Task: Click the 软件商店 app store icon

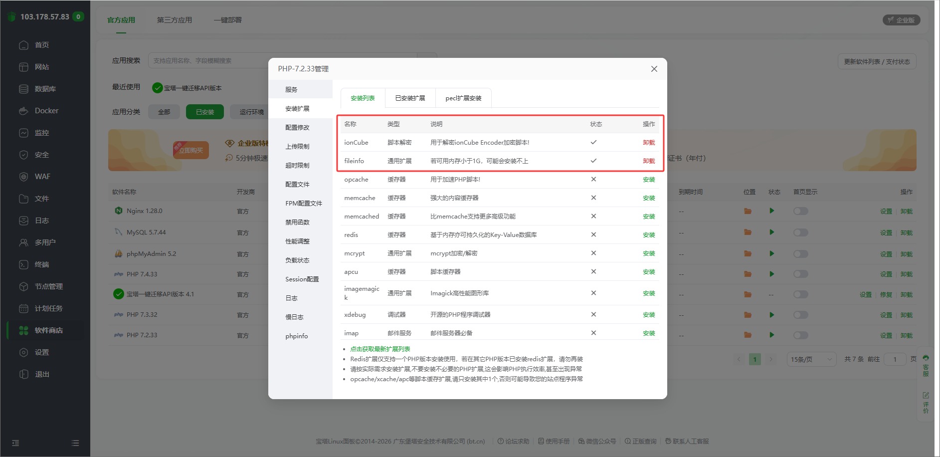Action: pos(23,330)
